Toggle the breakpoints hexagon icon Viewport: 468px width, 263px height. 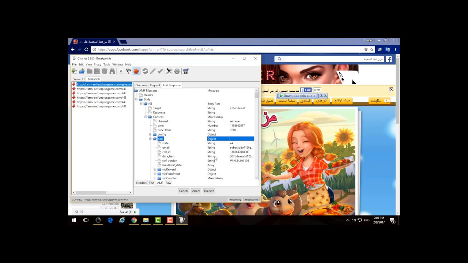(136, 71)
